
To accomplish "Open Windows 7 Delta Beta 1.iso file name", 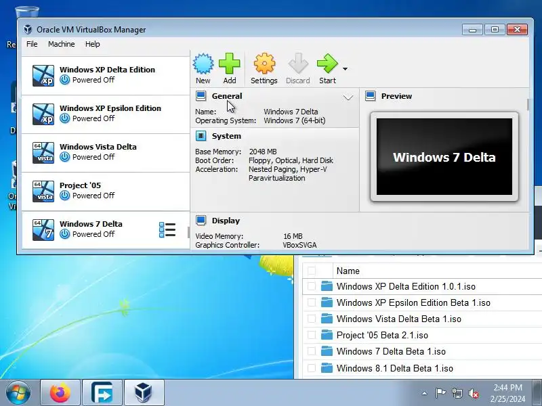I will click(391, 351).
